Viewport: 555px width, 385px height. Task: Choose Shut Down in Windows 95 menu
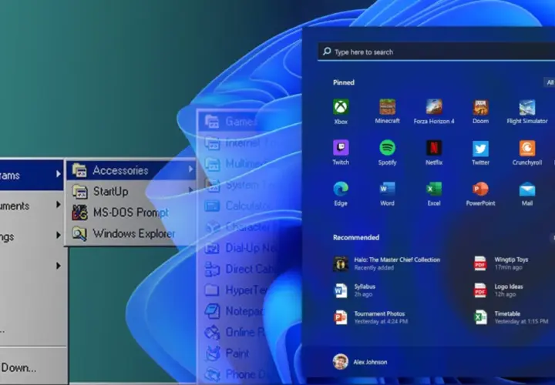click(32, 368)
